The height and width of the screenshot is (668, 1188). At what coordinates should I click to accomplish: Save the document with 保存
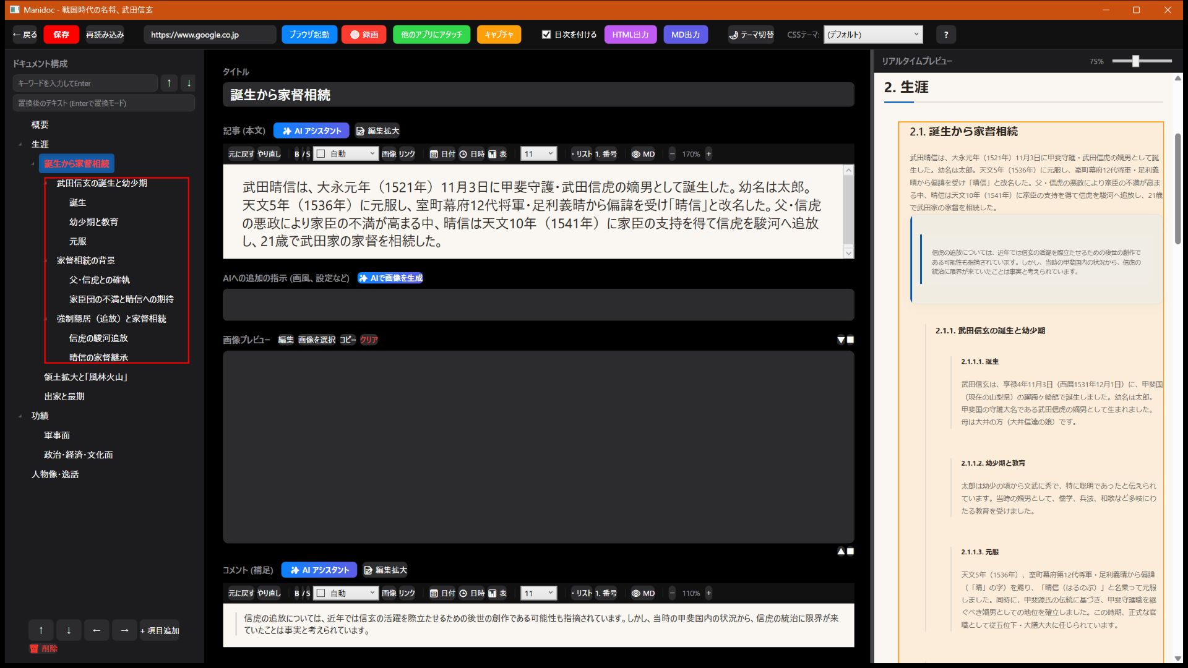coord(61,35)
